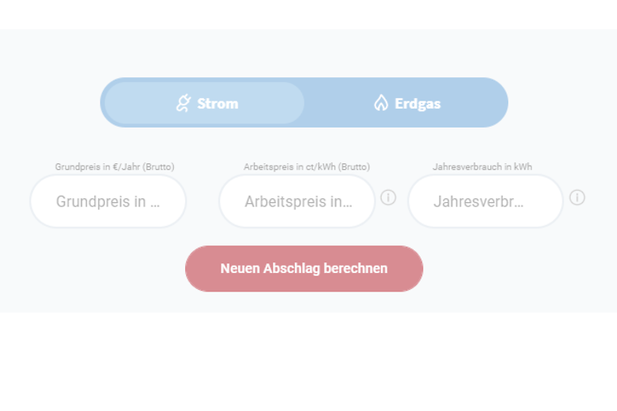Open the info icon next to Jahresverbrauch field

click(x=577, y=197)
